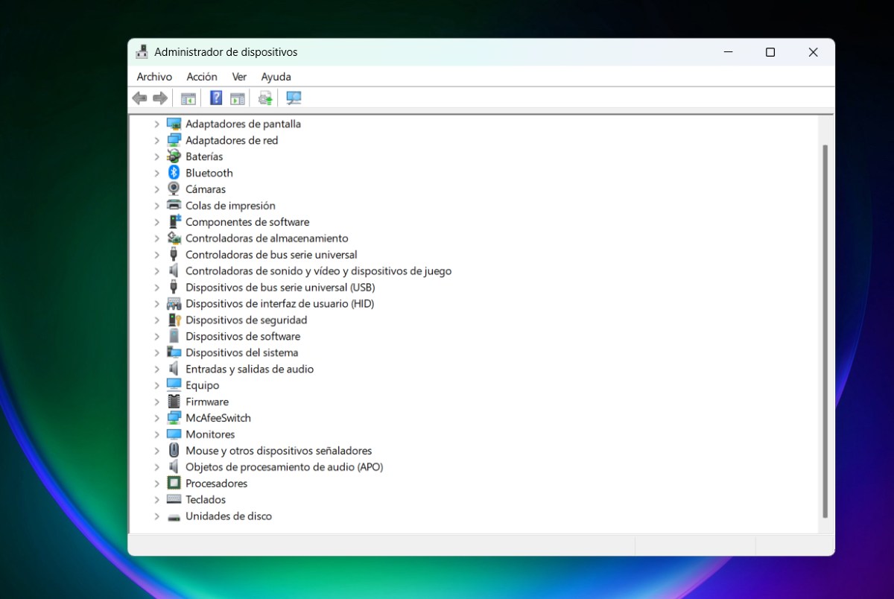Click the Forward arrow toolbar icon
The image size is (894, 599).
pos(159,98)
